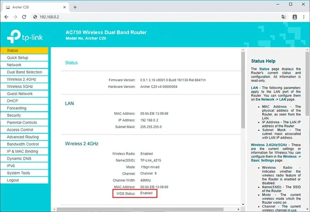Click the AC750 Wireless Dual Band Router title

106,33
